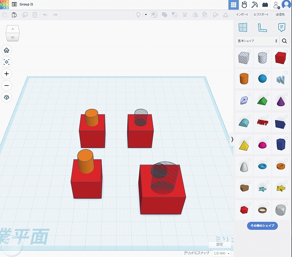This screenshot has width=292, height=257.
Task: Open the notes tool in the shapes panel
Action: coord(282,27)
